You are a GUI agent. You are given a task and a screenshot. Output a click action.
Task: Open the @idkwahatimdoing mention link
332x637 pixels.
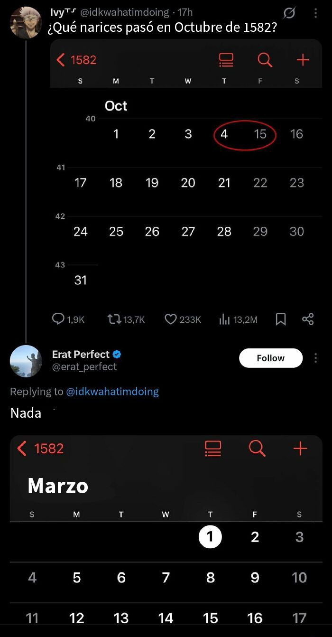click(x=112, y=392)
